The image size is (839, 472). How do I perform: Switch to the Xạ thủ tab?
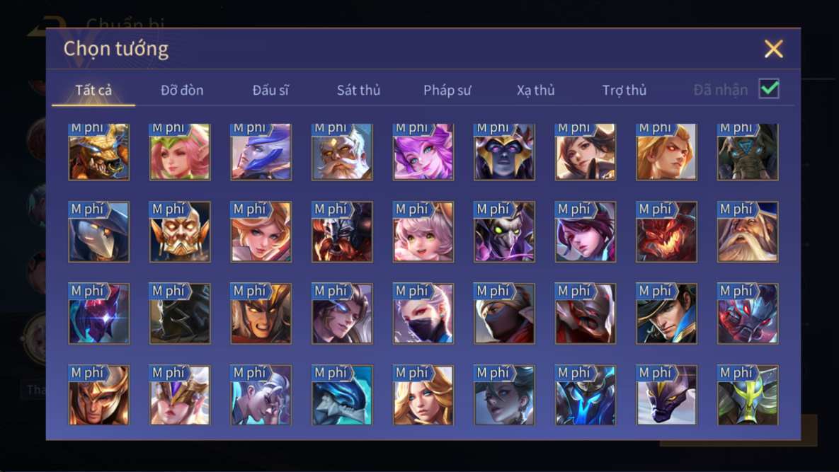click(535, 90)
